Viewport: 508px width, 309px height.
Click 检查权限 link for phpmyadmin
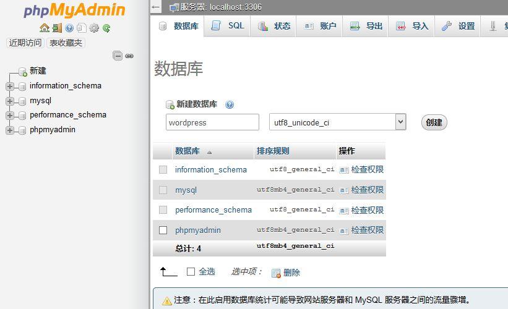coord(368,230)
